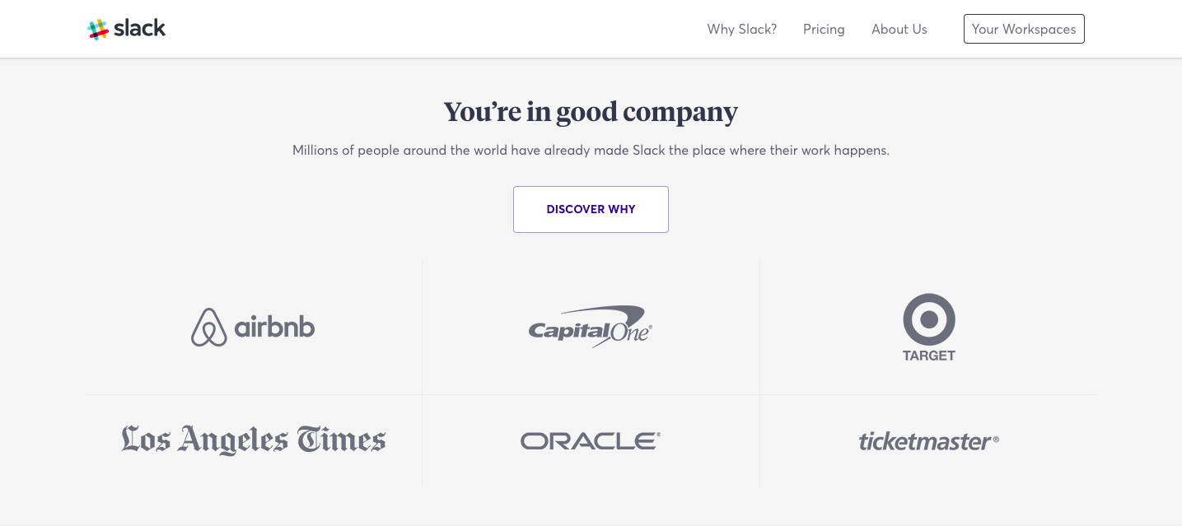Click the registered mark beside ticketmaster
Screen dimensions: 1182x526
pos(995,440)
